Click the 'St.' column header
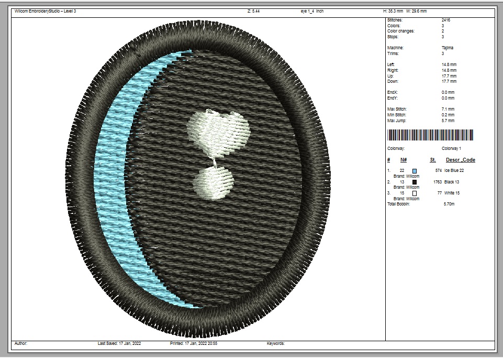 (x=433, y=160)
